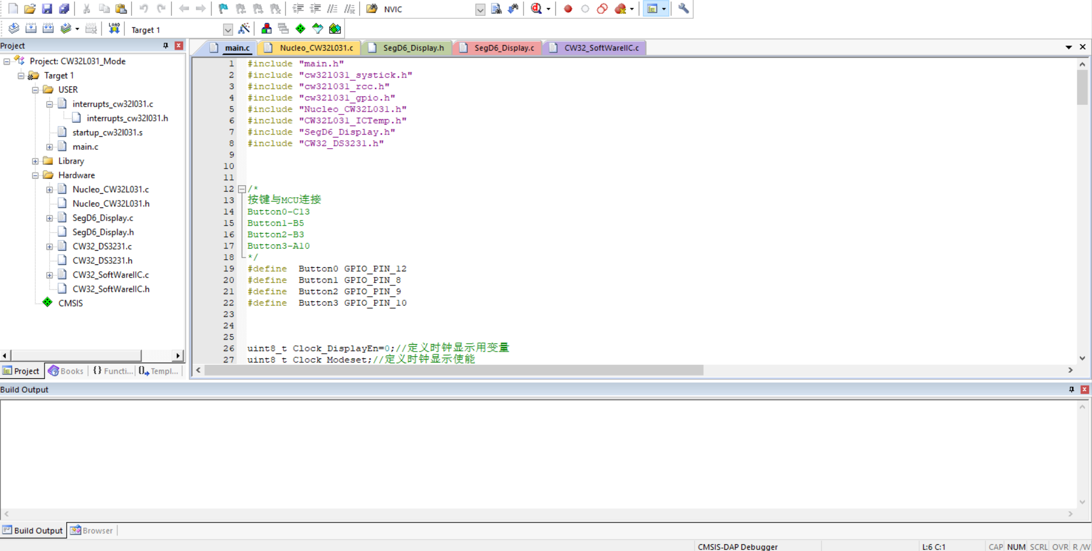The image size is (1092, 551).
Task: Open Manage Run-Time Environment green diamond
Action: pos(301,28)
